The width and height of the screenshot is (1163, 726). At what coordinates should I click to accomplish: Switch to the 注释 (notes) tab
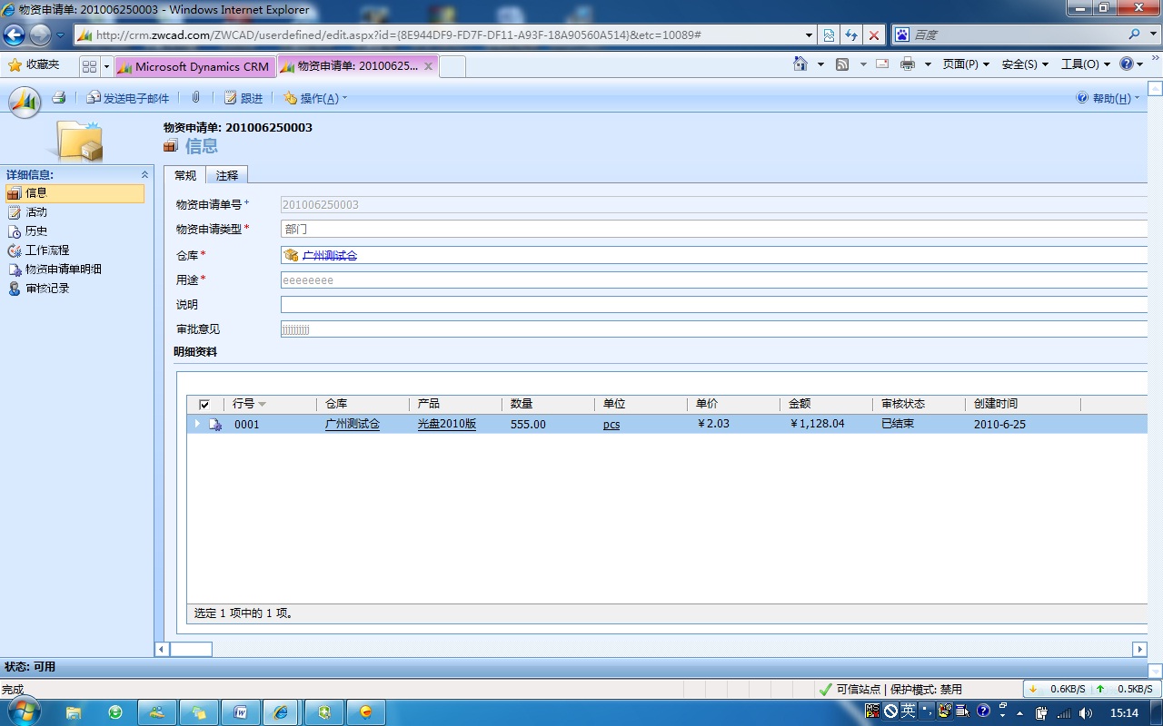(x=227, y=175)
